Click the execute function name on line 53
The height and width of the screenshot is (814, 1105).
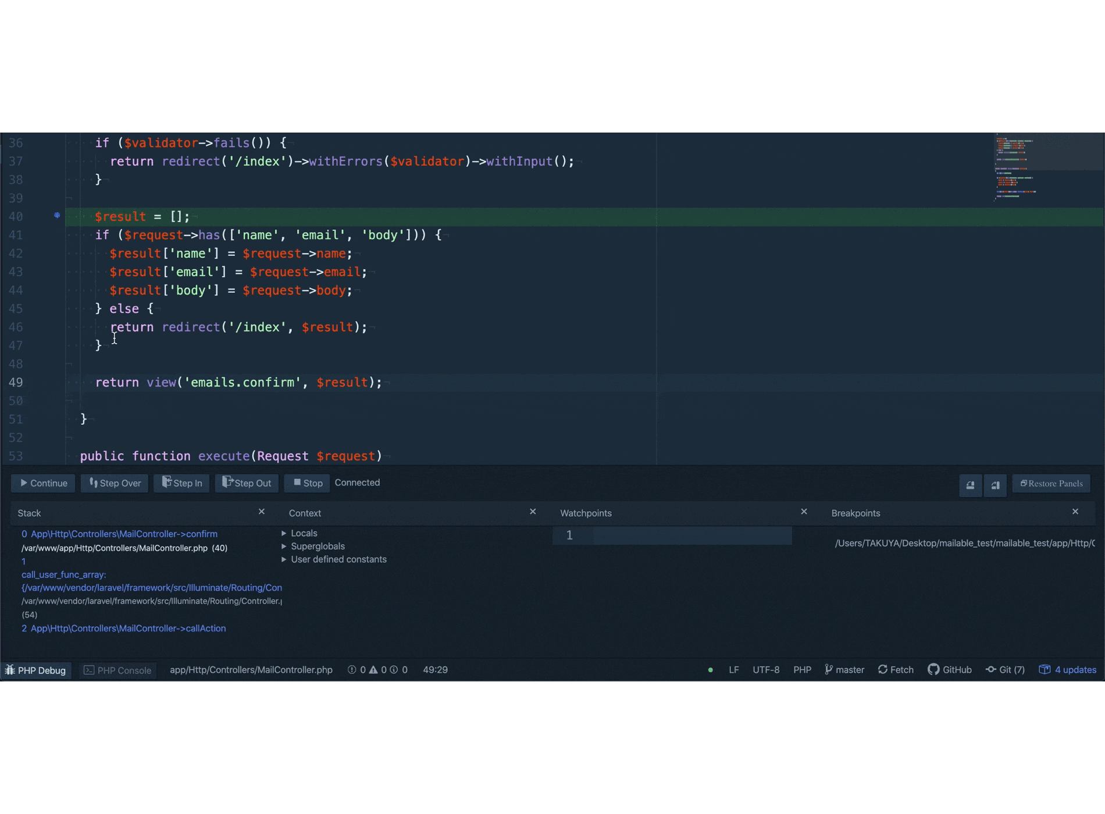click(224, 456)
